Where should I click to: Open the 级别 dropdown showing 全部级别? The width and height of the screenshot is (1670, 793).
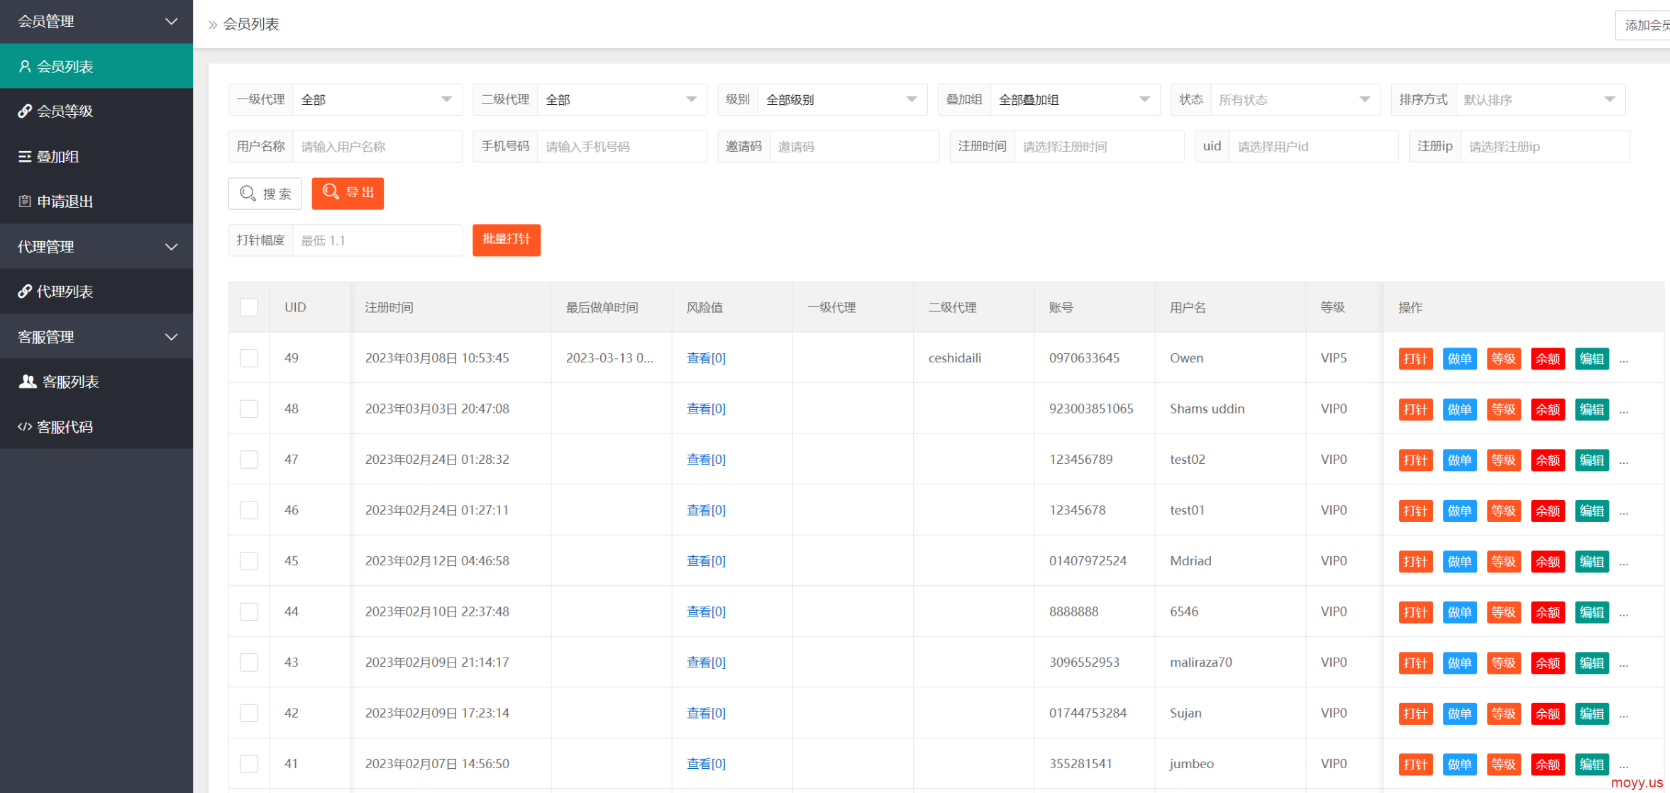[x=842, y=99]
